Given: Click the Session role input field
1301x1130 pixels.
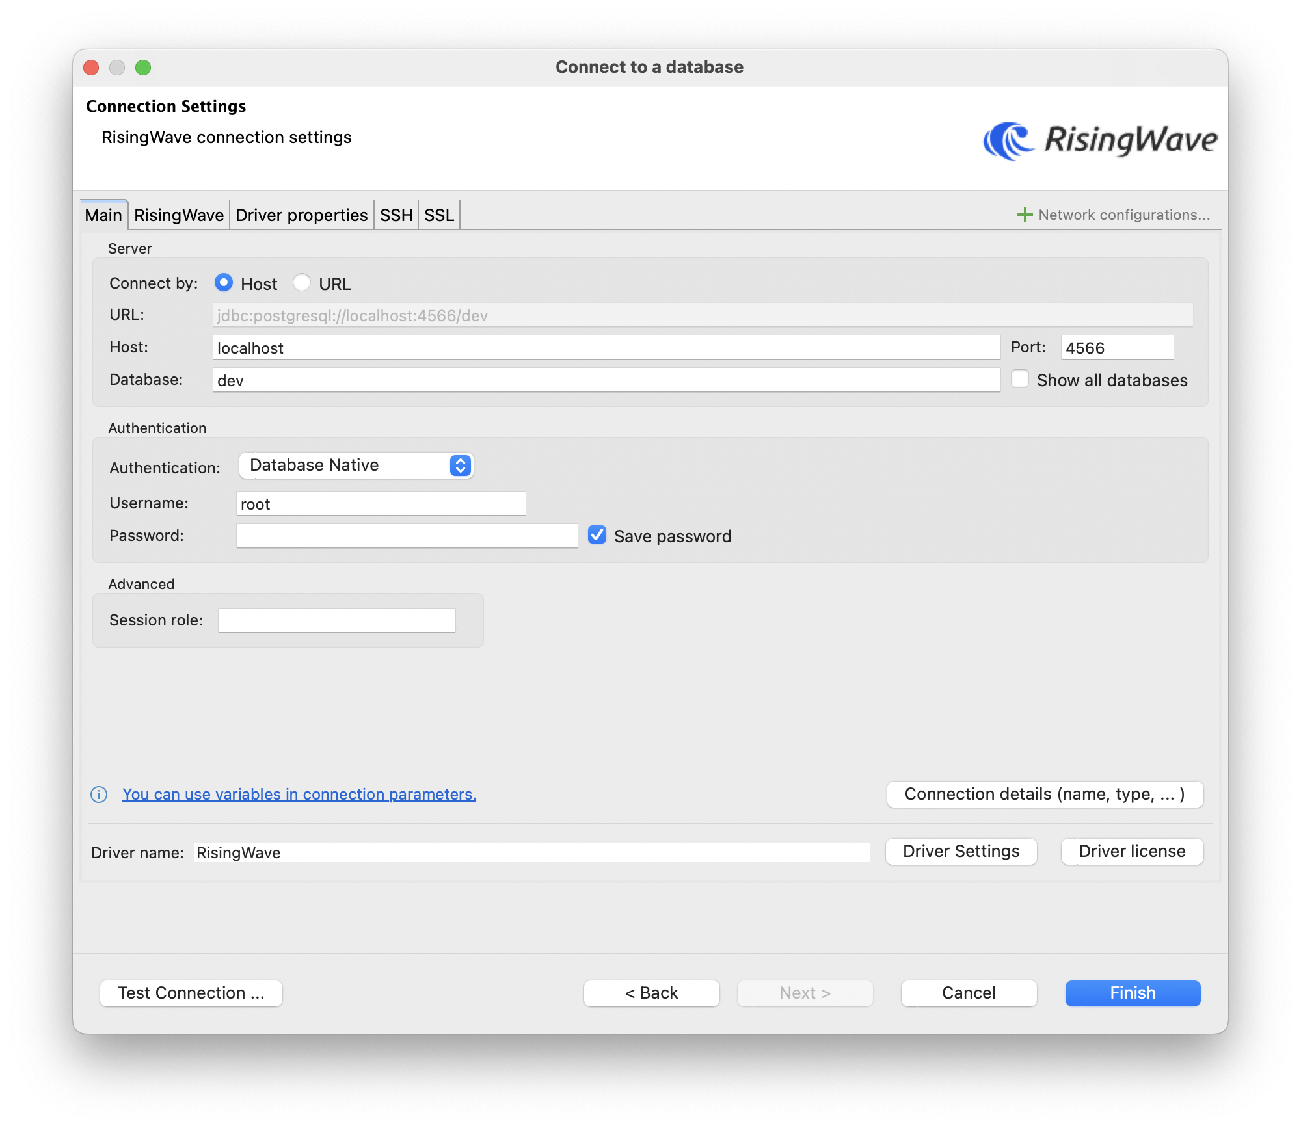Looking at the screenshot, I should pos(336,620).
